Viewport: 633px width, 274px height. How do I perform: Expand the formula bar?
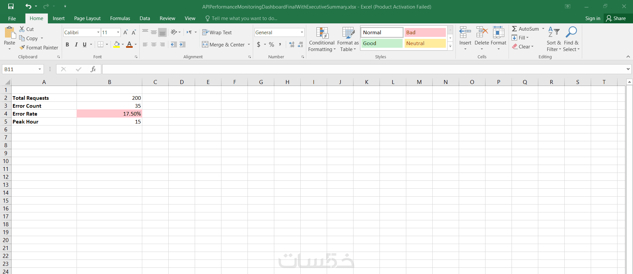[628, 69]
